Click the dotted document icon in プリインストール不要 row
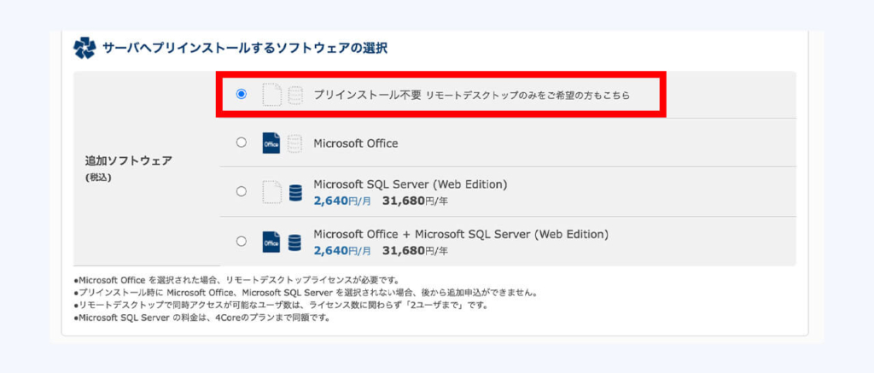The width and height of the screenshot is (874, 373). 272,95
